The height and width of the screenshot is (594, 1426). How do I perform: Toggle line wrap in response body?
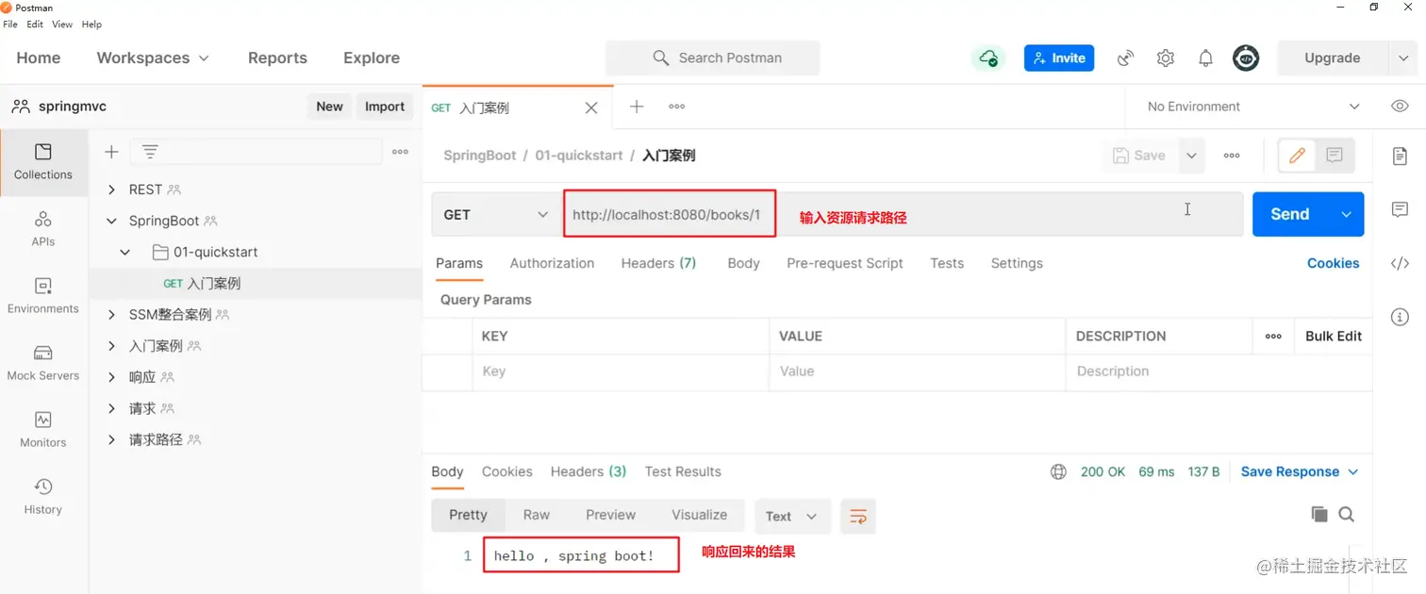858,516
